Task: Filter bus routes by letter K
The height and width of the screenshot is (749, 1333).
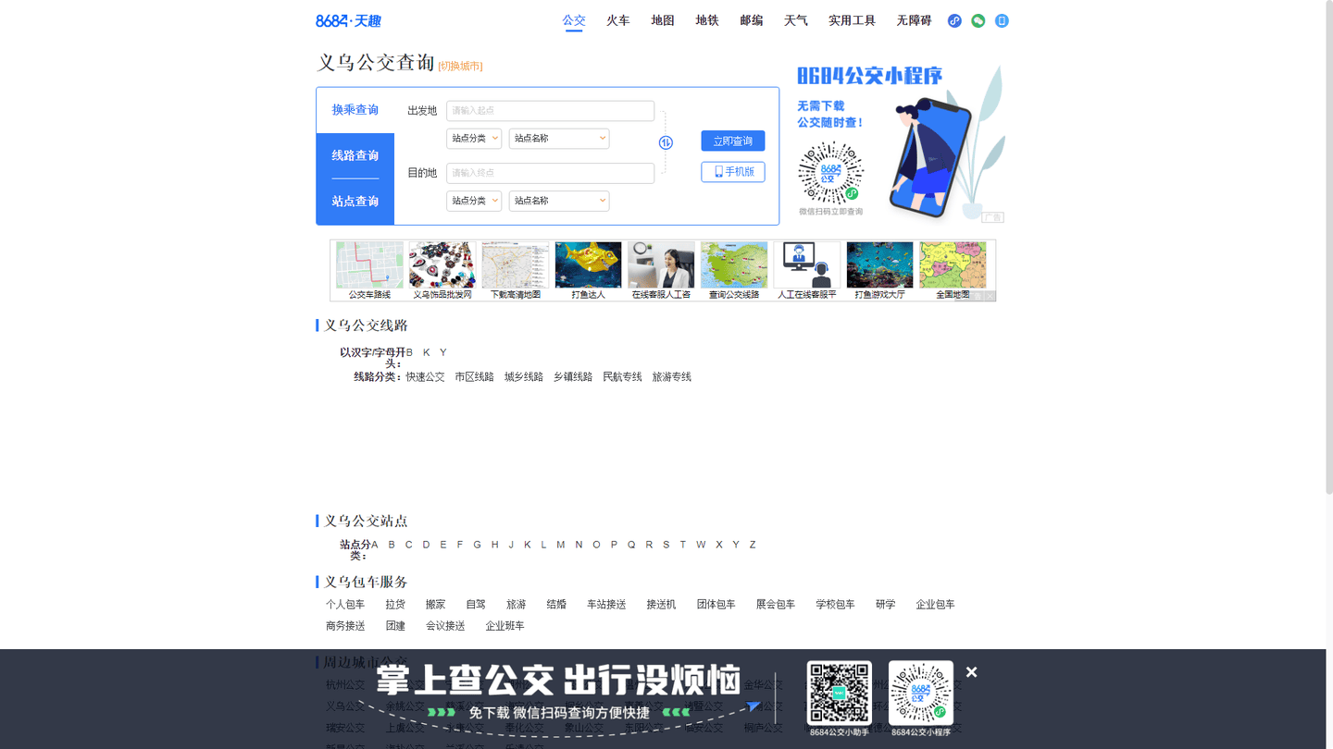Action: pyautogui.click(x=427, y=352)
